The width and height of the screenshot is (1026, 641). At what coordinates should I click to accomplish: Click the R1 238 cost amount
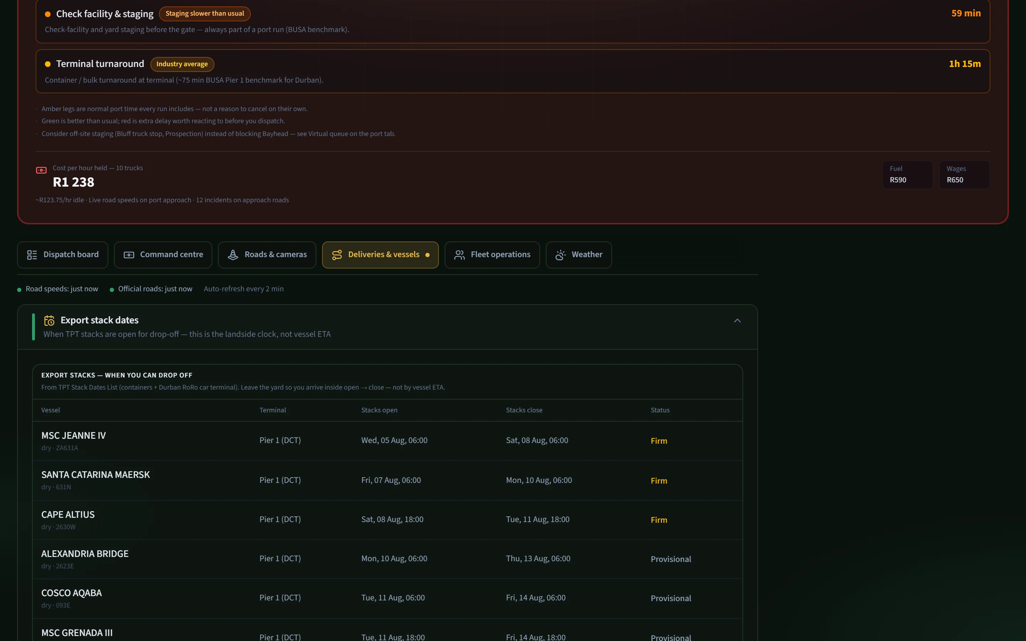click(73, 182)
